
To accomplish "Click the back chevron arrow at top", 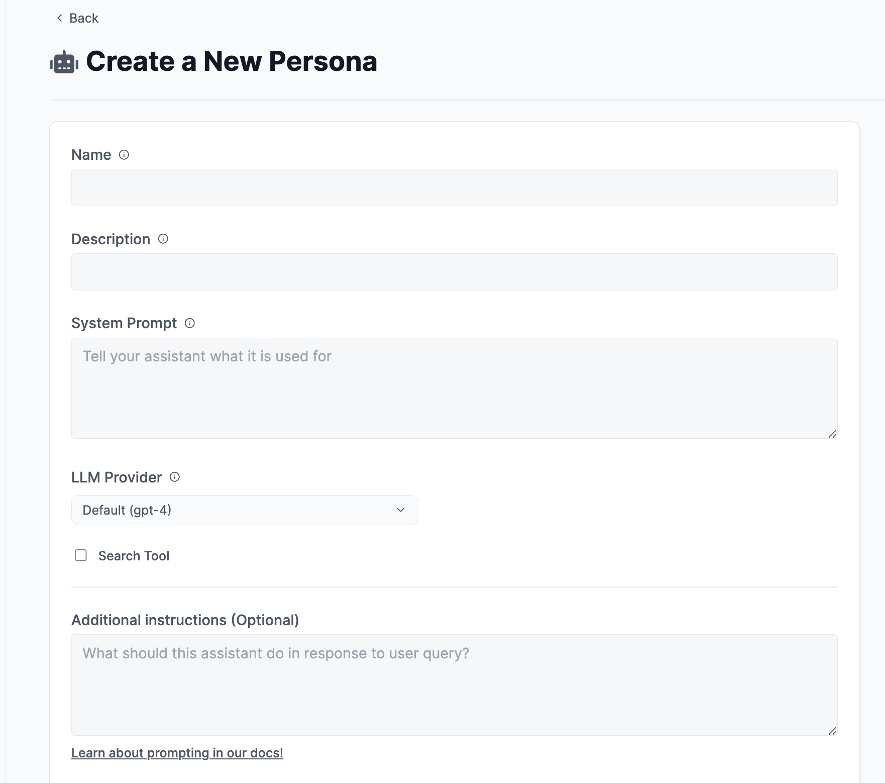I will click(x=59, y=18).
